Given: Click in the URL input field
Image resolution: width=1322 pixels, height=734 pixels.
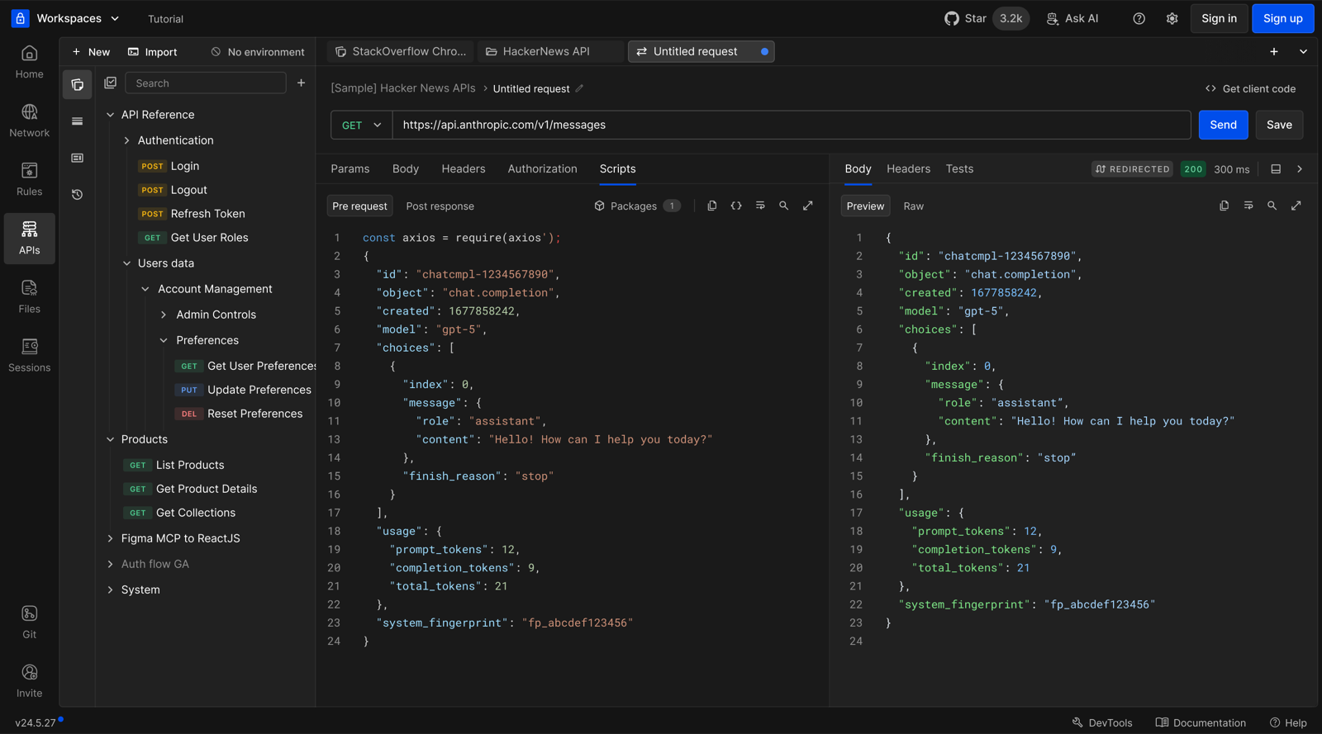Looking at the screenshot, I should point(792,125).
